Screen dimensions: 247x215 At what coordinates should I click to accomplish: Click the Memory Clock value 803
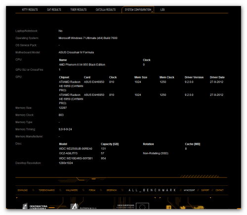click(x=61, y=115)
